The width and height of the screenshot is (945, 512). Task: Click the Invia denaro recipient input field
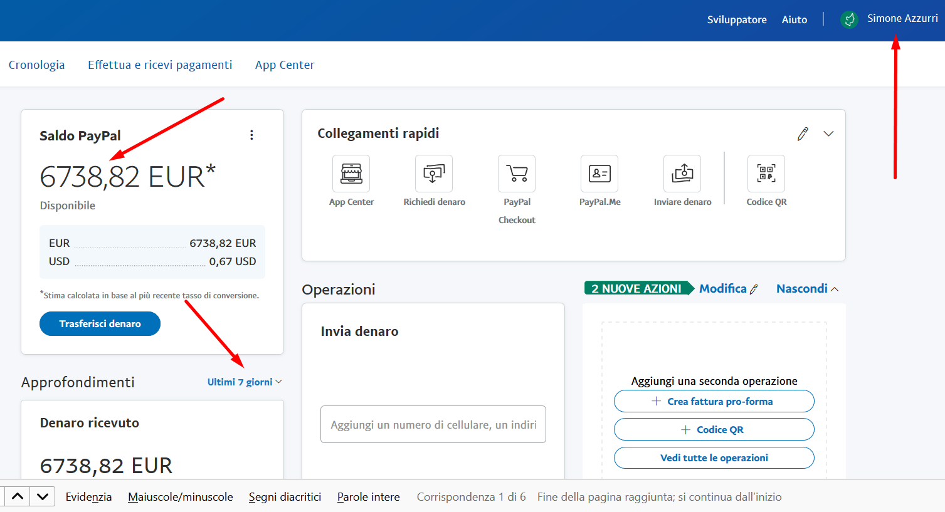(433, 425)
